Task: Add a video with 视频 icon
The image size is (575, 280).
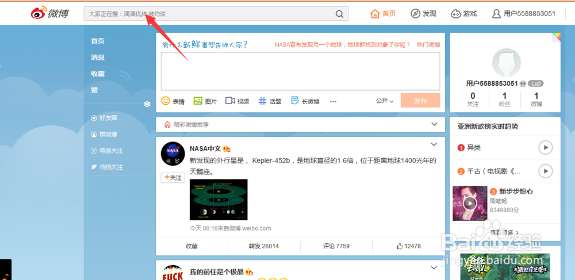Action: pos(237,101)
